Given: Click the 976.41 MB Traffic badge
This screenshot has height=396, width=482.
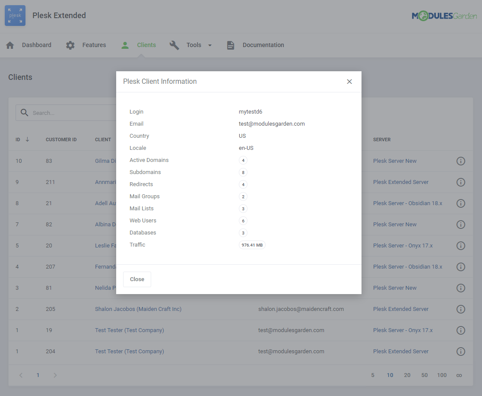Looking at the screenshot, I should point(252,244).
